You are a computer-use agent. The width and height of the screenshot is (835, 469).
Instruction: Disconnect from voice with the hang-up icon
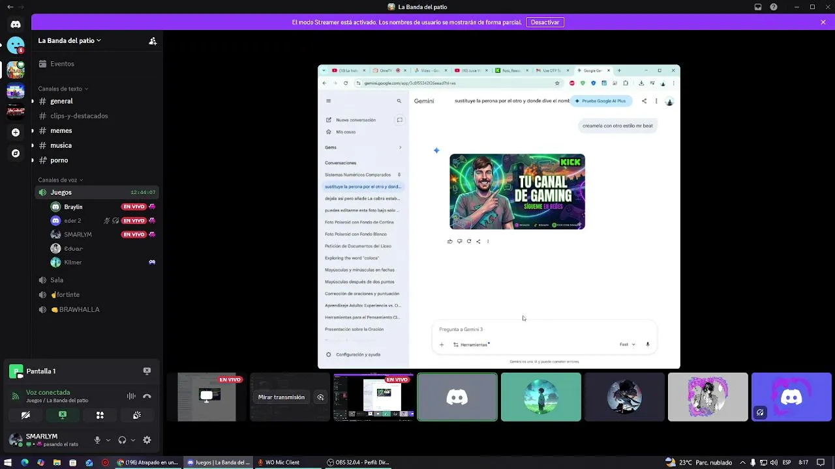147,396
